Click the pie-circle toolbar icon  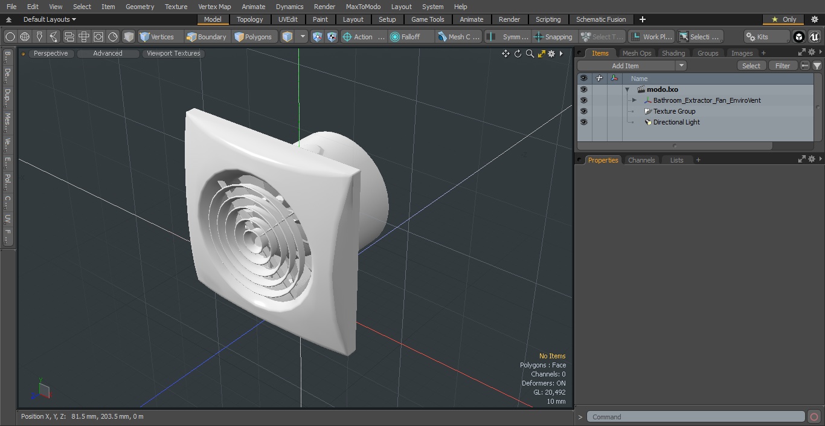[113, 37]
